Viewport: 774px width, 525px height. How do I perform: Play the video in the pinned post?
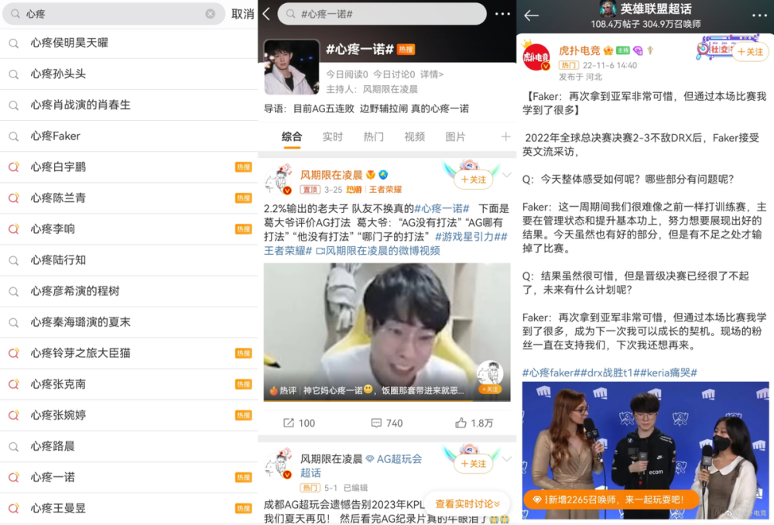pyautogui.click(x=387, y=332)
